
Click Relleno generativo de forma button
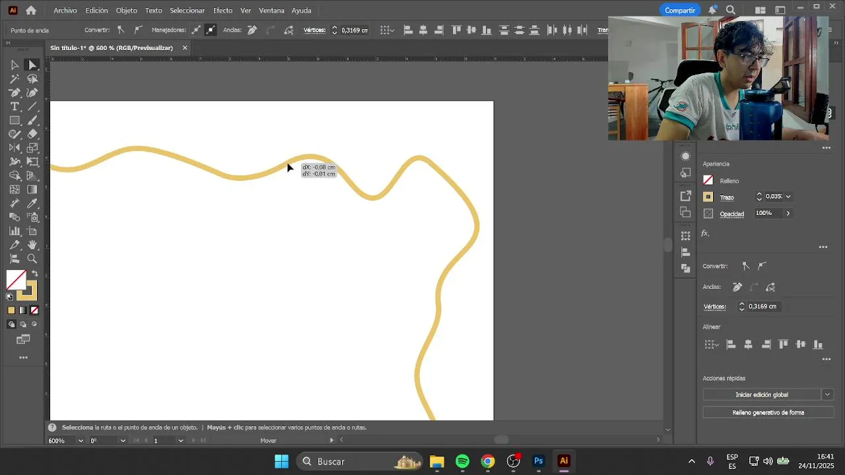[x=768, y=412]
